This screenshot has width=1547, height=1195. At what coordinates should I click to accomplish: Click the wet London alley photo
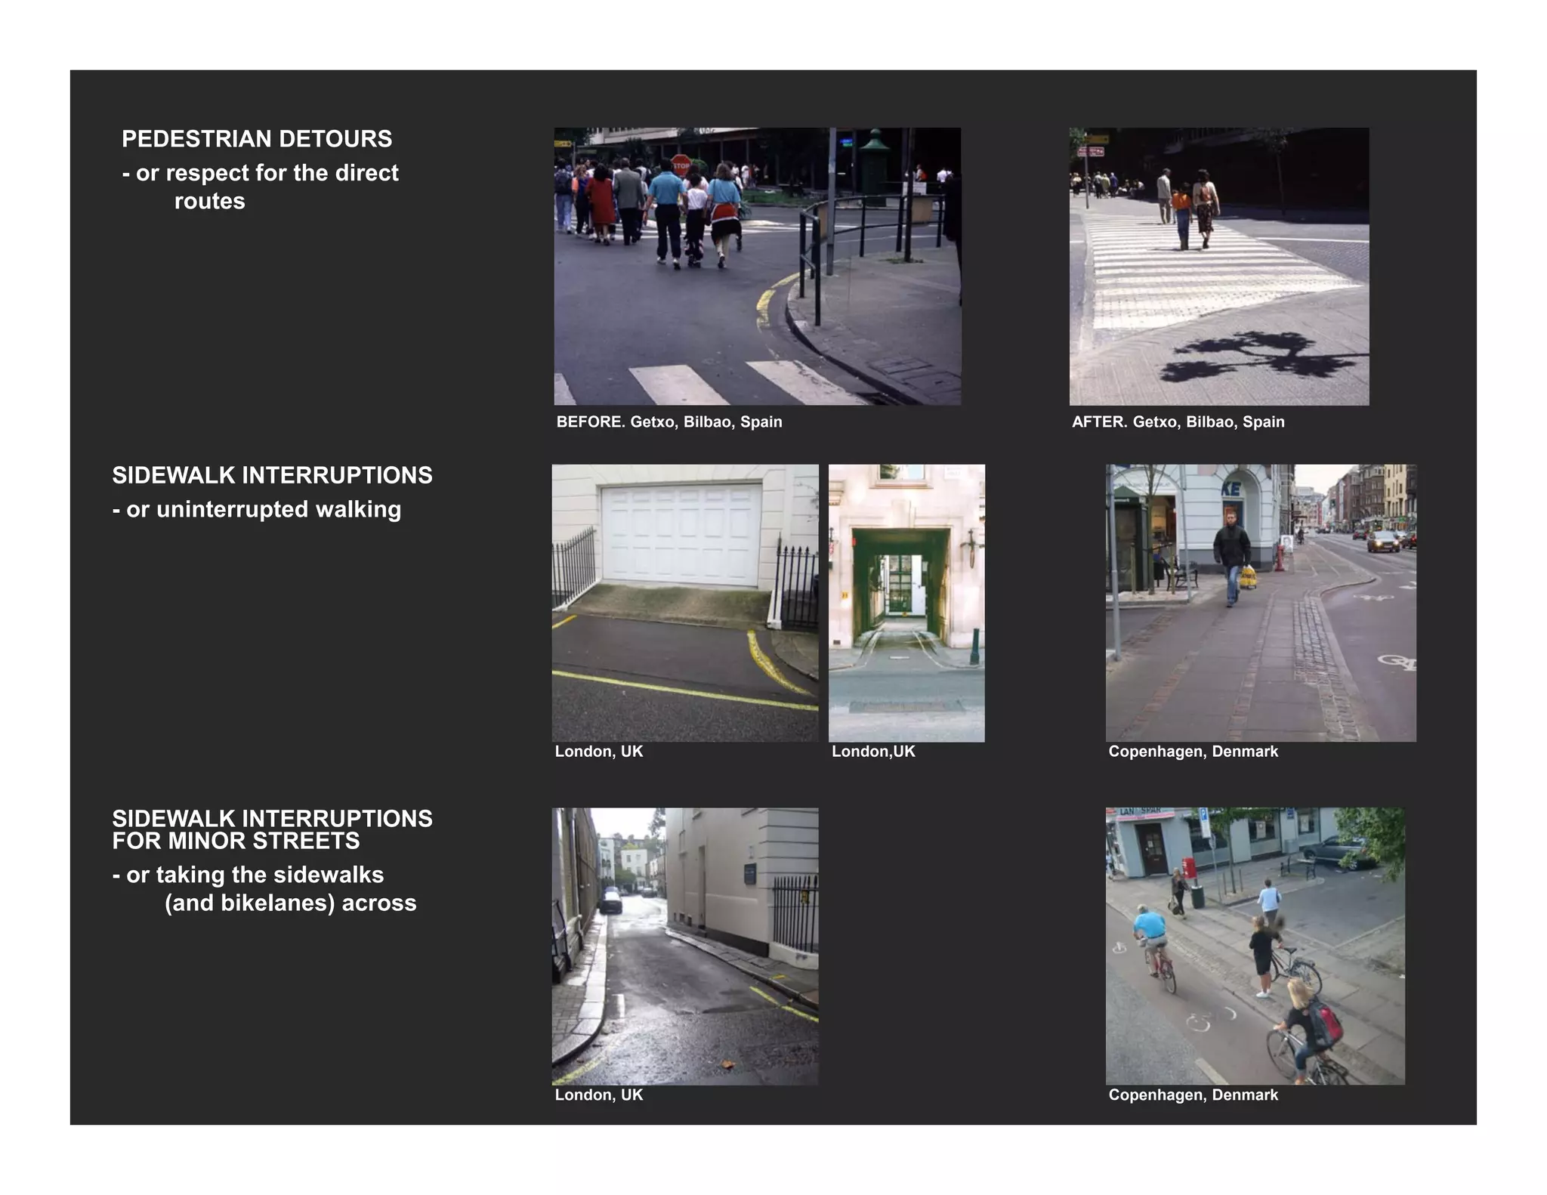[x=684, y=946]
